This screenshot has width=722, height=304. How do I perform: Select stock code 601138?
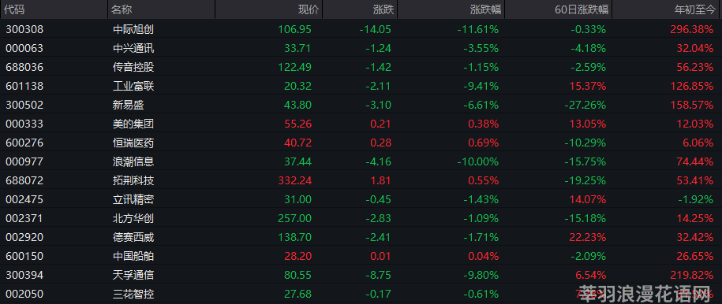click(24, 86)
